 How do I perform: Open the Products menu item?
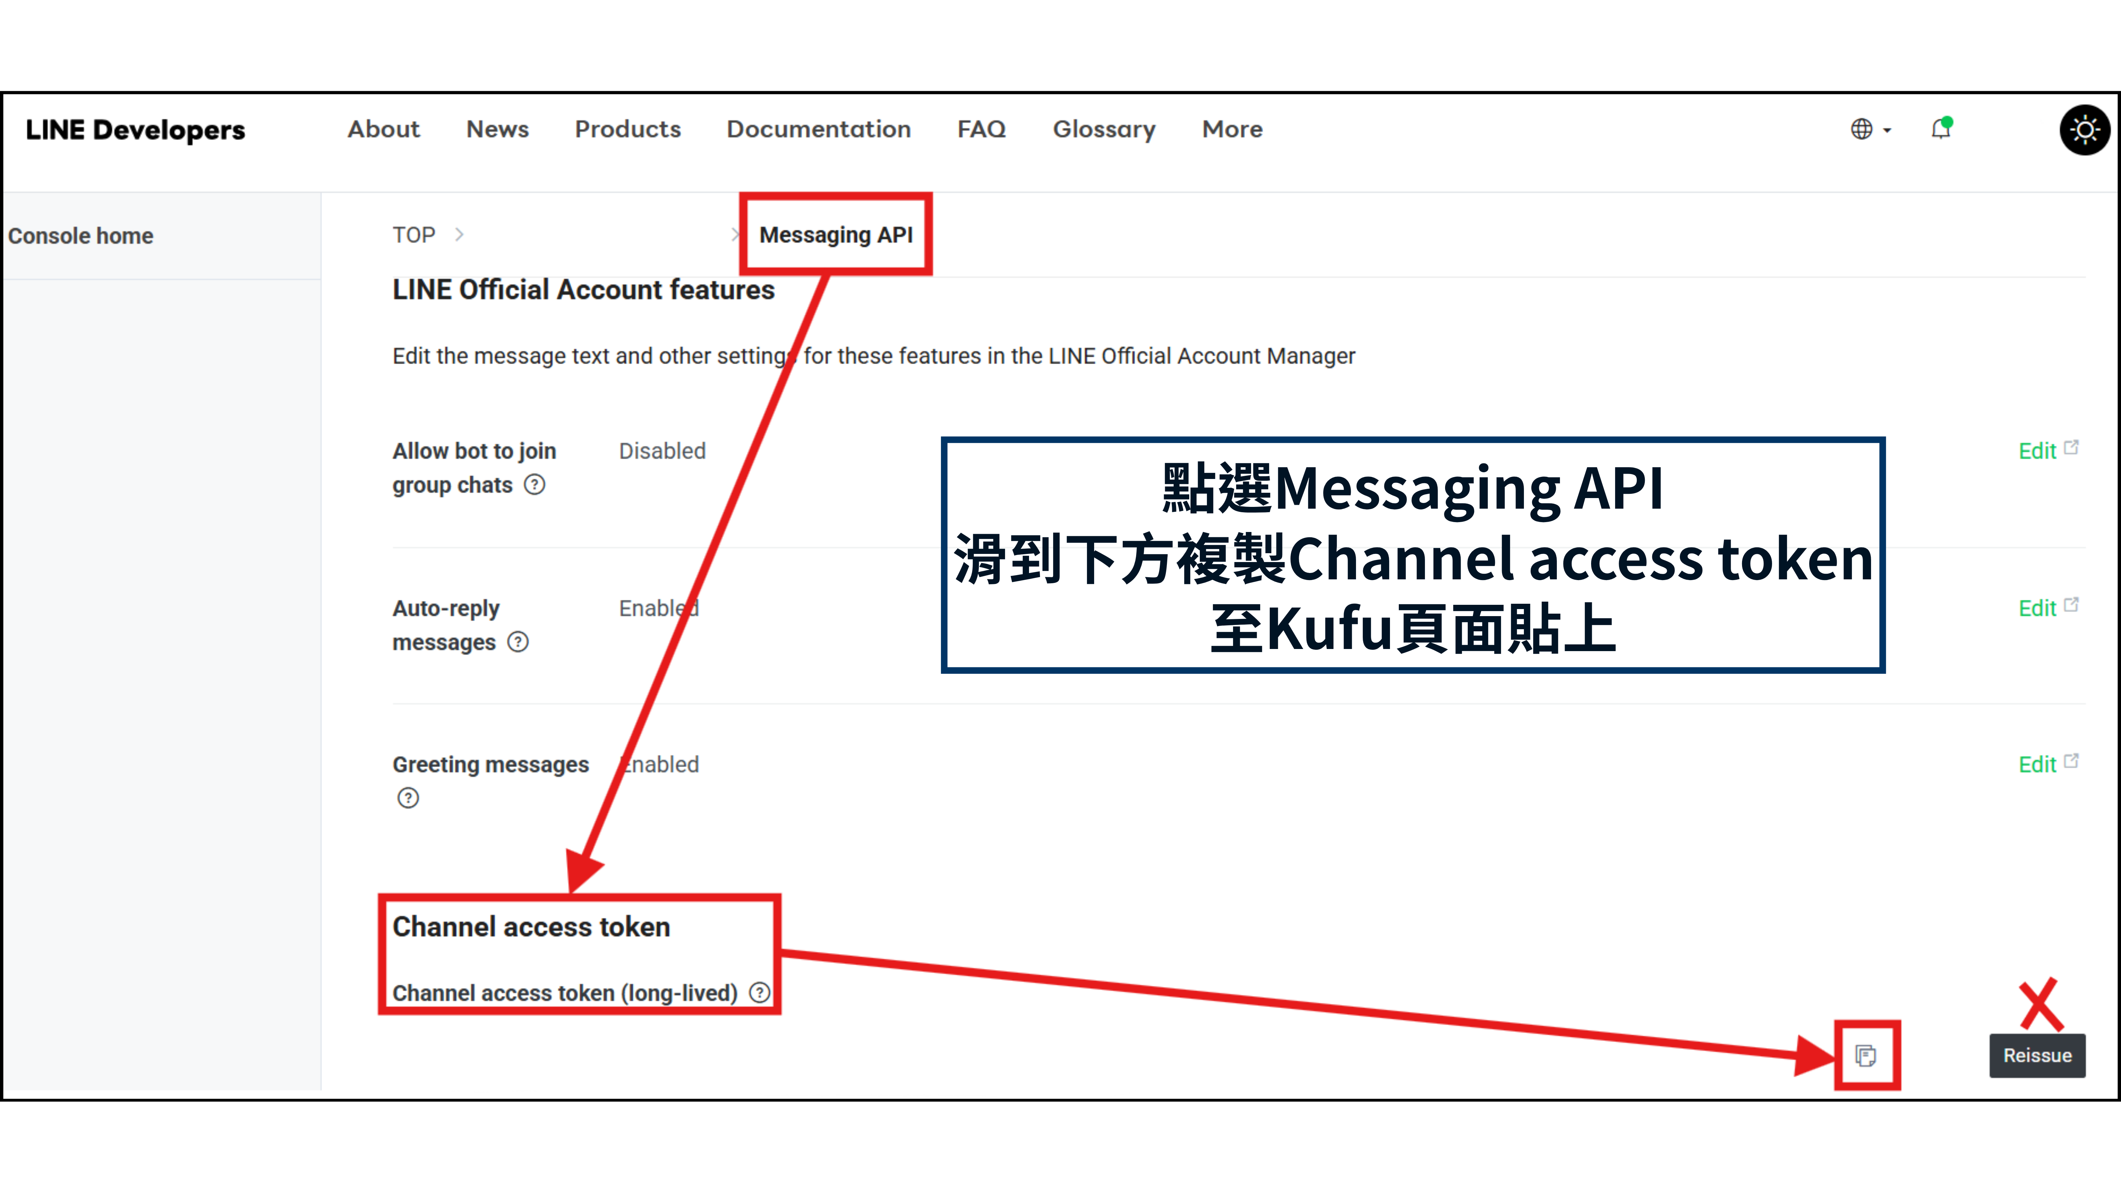pyautogui.click(x=627, y=129)
